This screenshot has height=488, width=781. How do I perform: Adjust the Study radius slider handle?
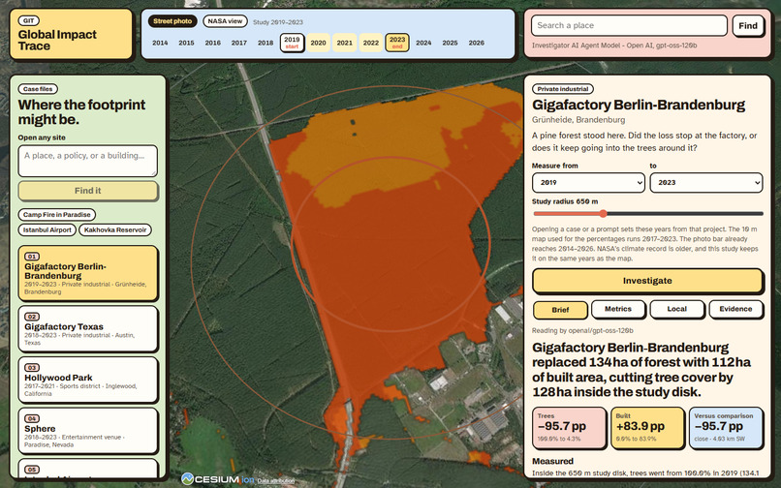(x=603, y=214)
